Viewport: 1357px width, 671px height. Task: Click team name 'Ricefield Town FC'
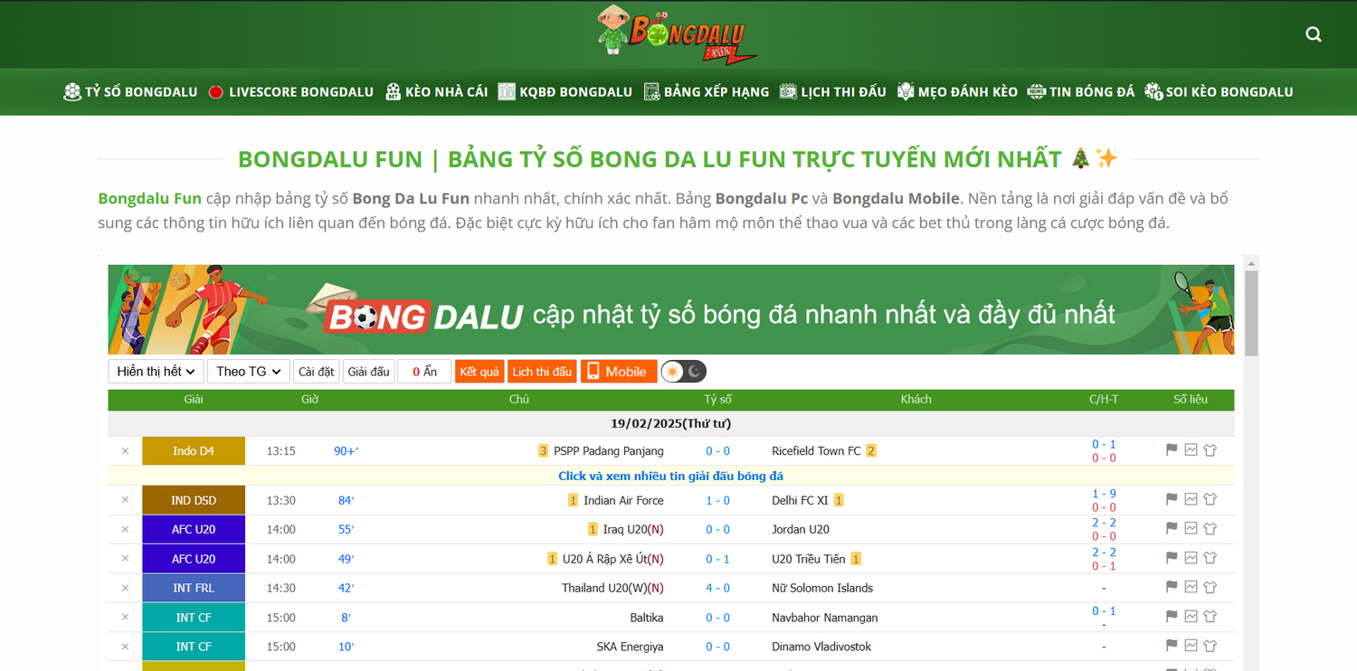pos(816,451)
